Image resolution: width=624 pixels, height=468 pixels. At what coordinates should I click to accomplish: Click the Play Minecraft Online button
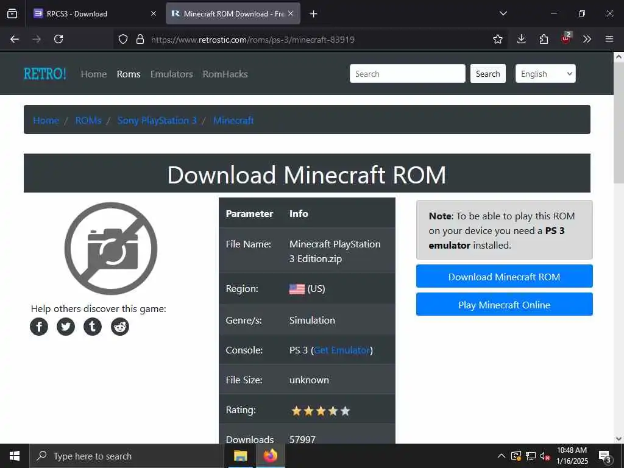tap(504, 305)
